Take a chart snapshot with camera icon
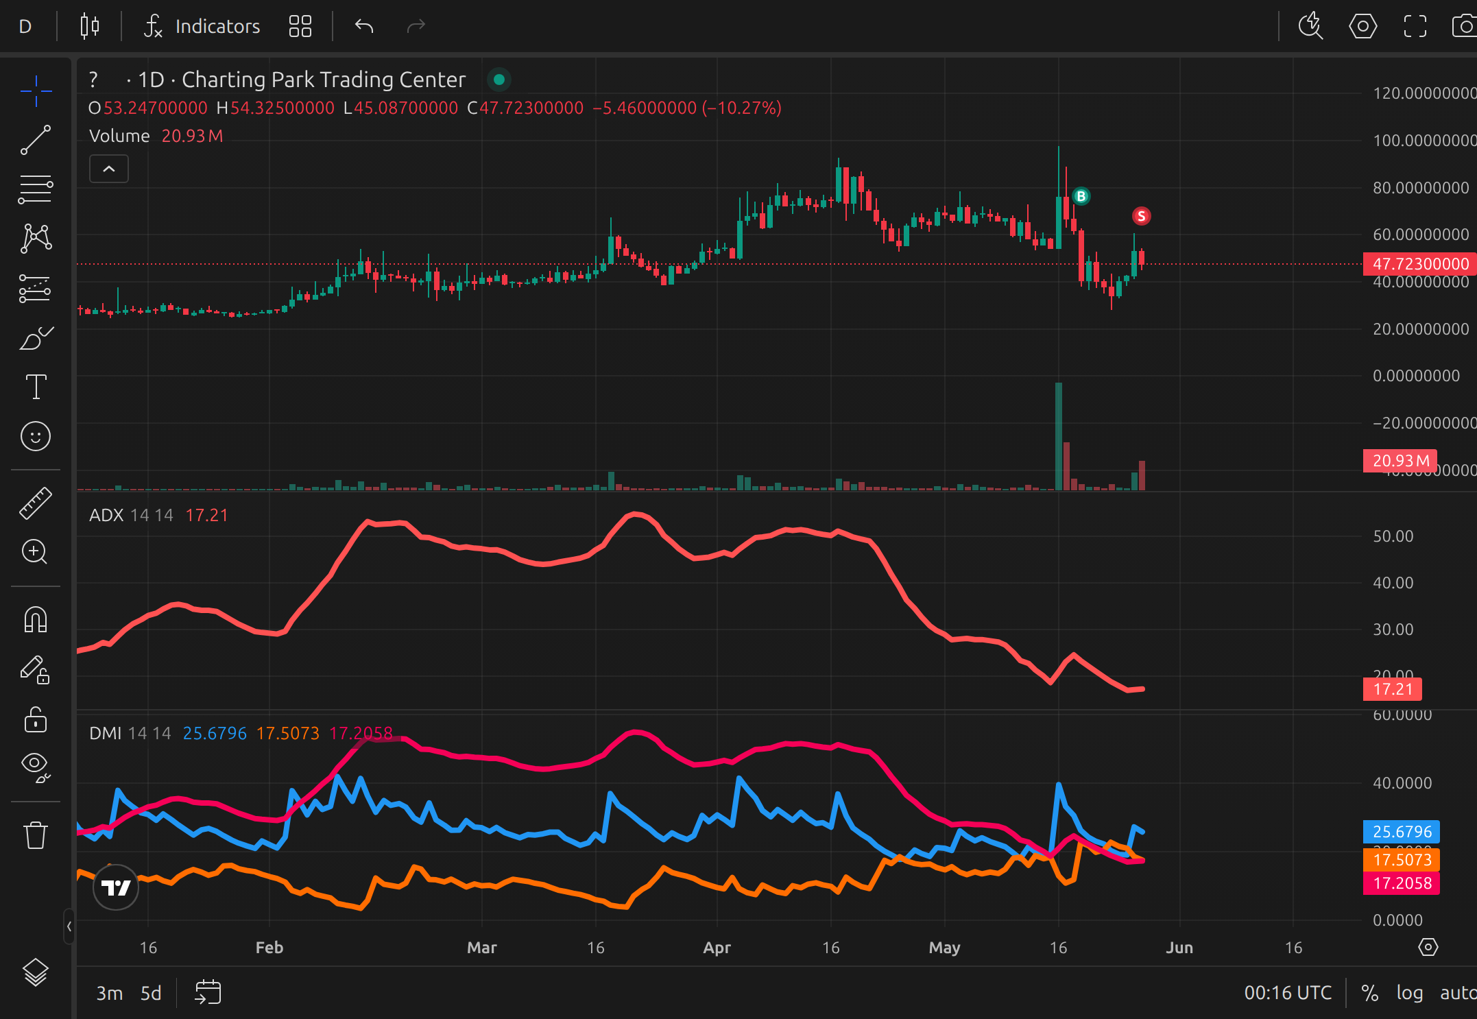The image size is (1477, 1019). (1465, 27)
